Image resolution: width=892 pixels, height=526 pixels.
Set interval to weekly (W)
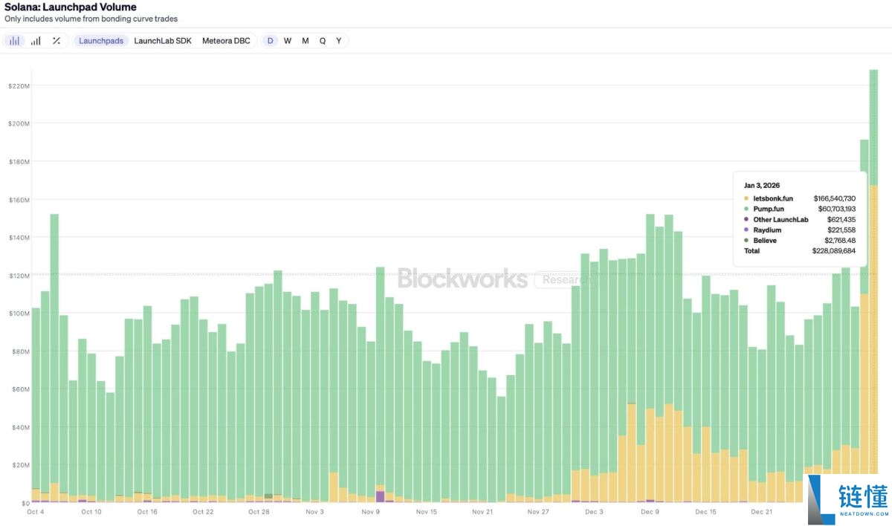288,41
